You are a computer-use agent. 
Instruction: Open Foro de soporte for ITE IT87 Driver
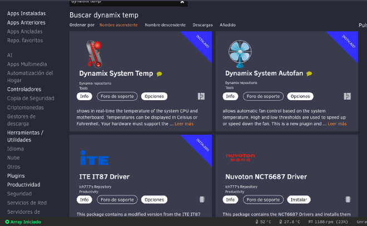click(x=117, y=199)
